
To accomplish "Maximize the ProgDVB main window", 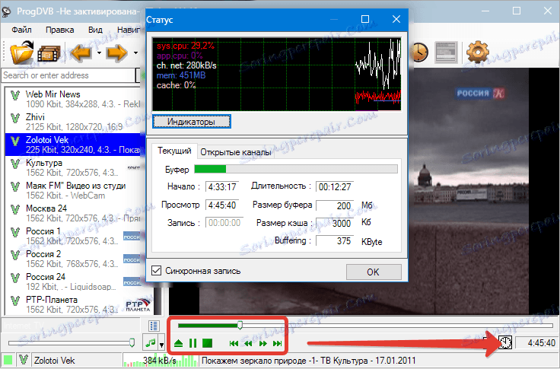I will pyautogui.click(x=517, y=11).
